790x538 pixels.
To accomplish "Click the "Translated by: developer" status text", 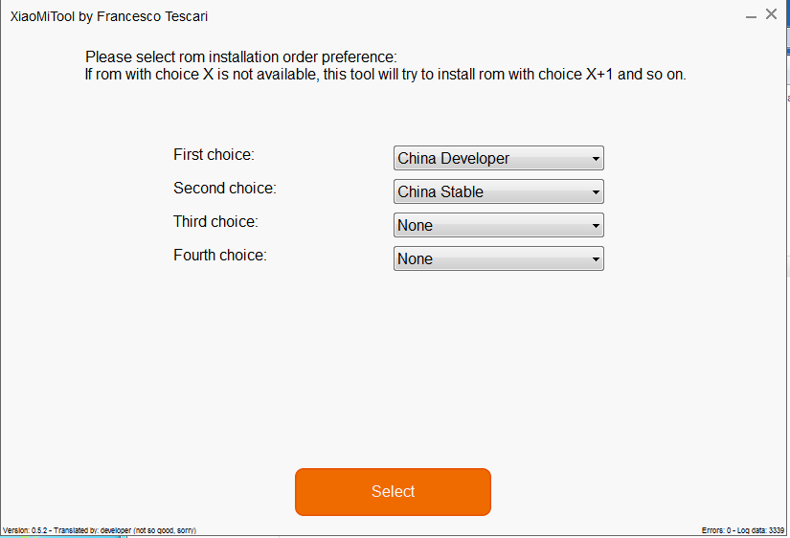I will coord(92,530).
